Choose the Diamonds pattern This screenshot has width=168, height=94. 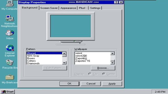click(44, 63)
